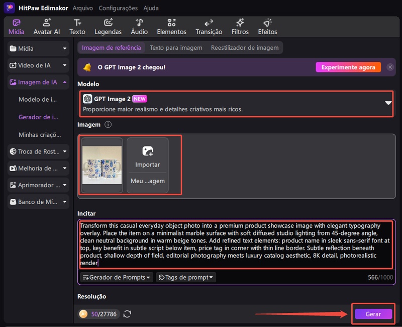Open the Legendas captions tool
The image size is (402, 327).
coord(108,27)
